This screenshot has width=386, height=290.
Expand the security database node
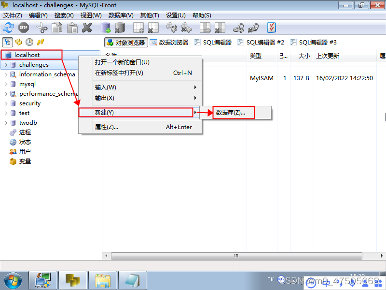(6, 103)
